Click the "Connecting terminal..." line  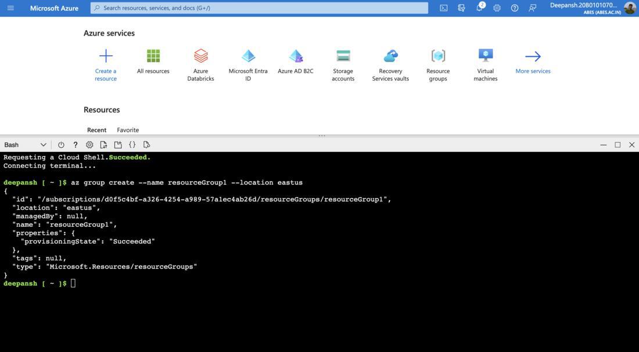tap(50, 166)
